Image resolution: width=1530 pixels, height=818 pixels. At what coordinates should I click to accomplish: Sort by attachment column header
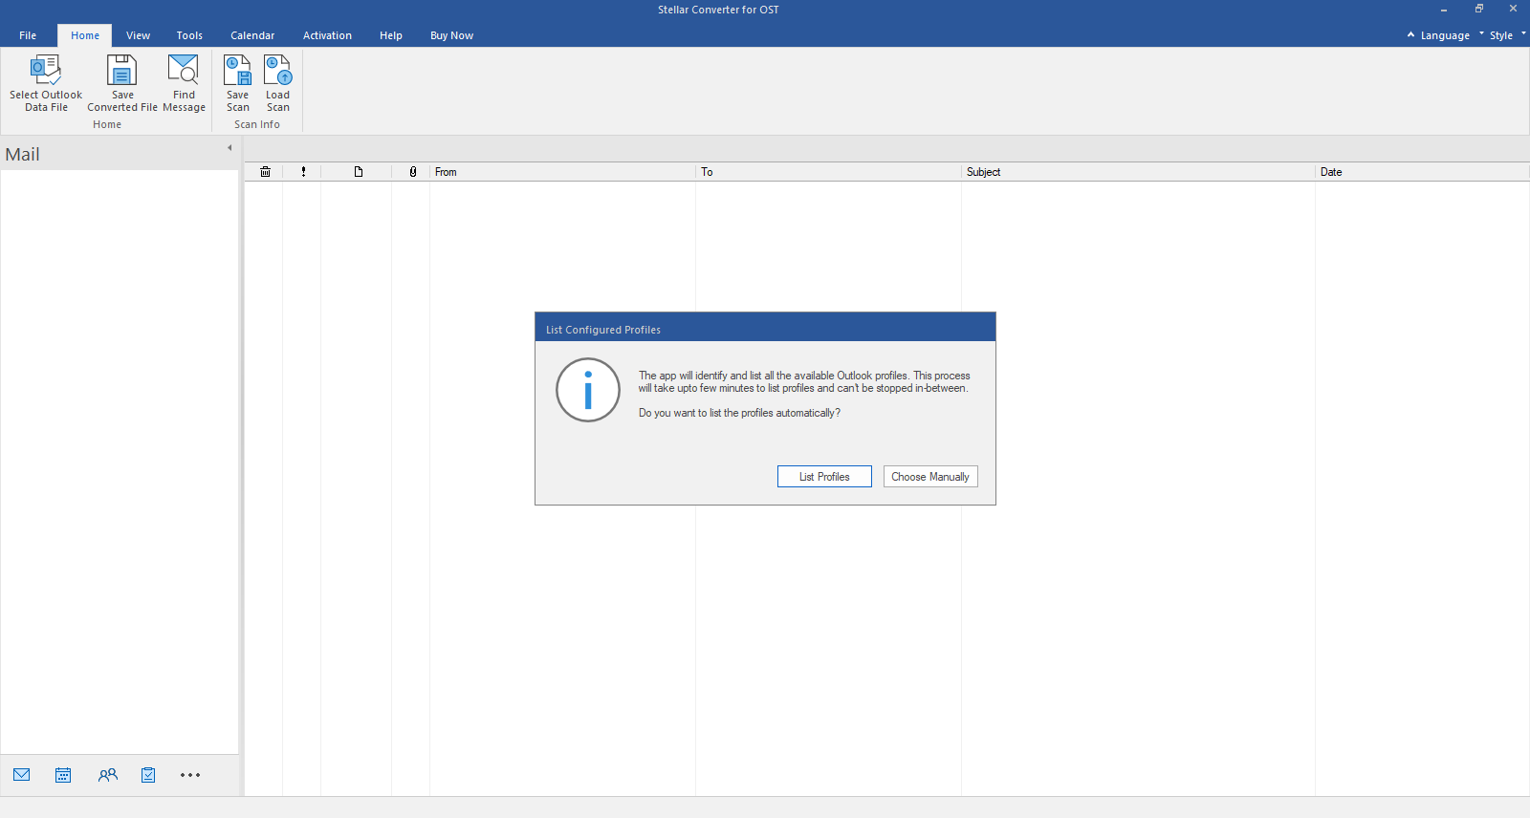pos(412,172)
